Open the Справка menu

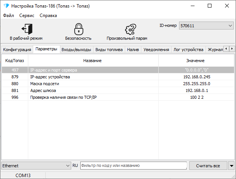[48, 16]
